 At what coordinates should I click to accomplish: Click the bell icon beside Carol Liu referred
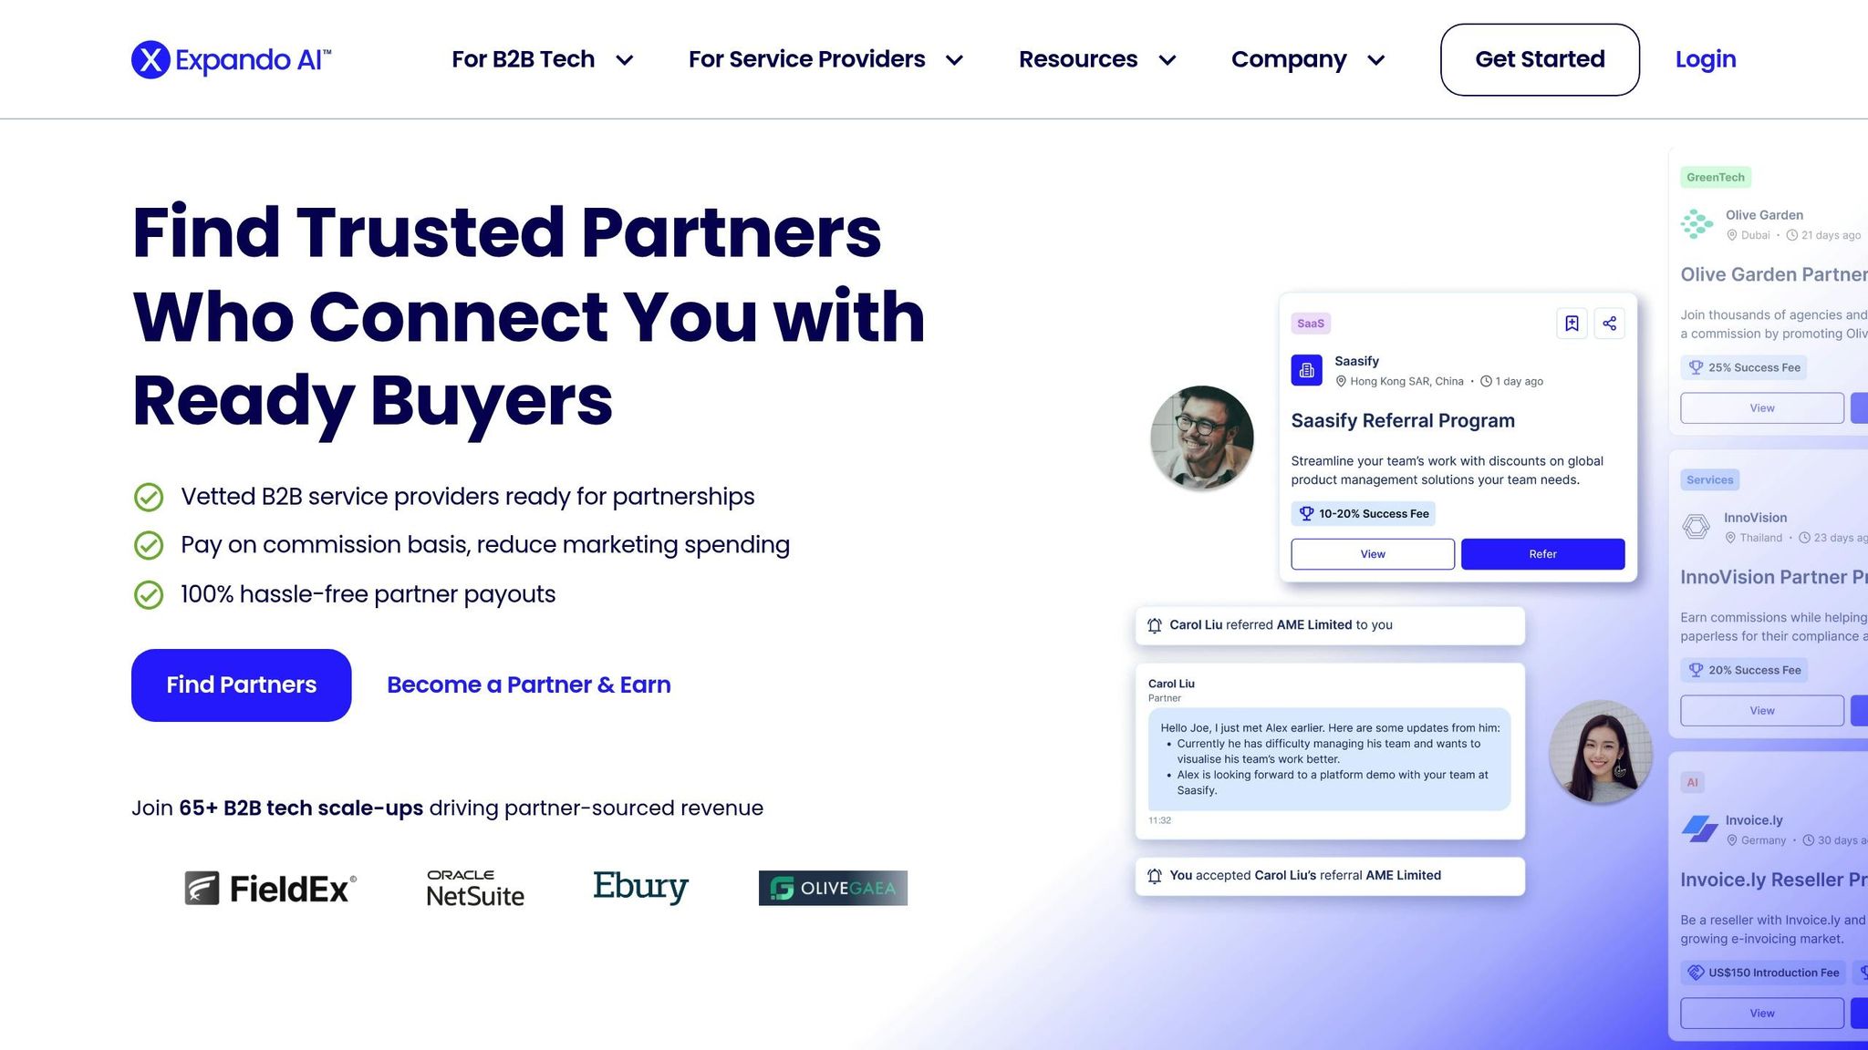[1154, 625]
